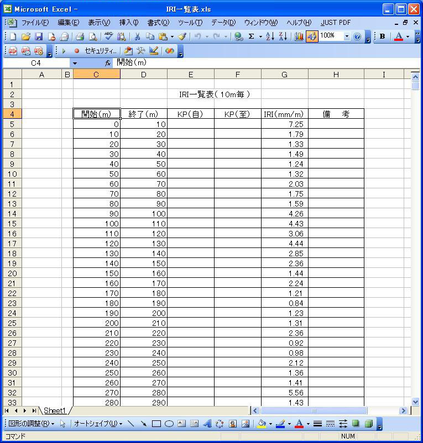Click the vertical scrollbar down arrow
423x443 pixels.
pyautogui.click(x=415, y=402)
